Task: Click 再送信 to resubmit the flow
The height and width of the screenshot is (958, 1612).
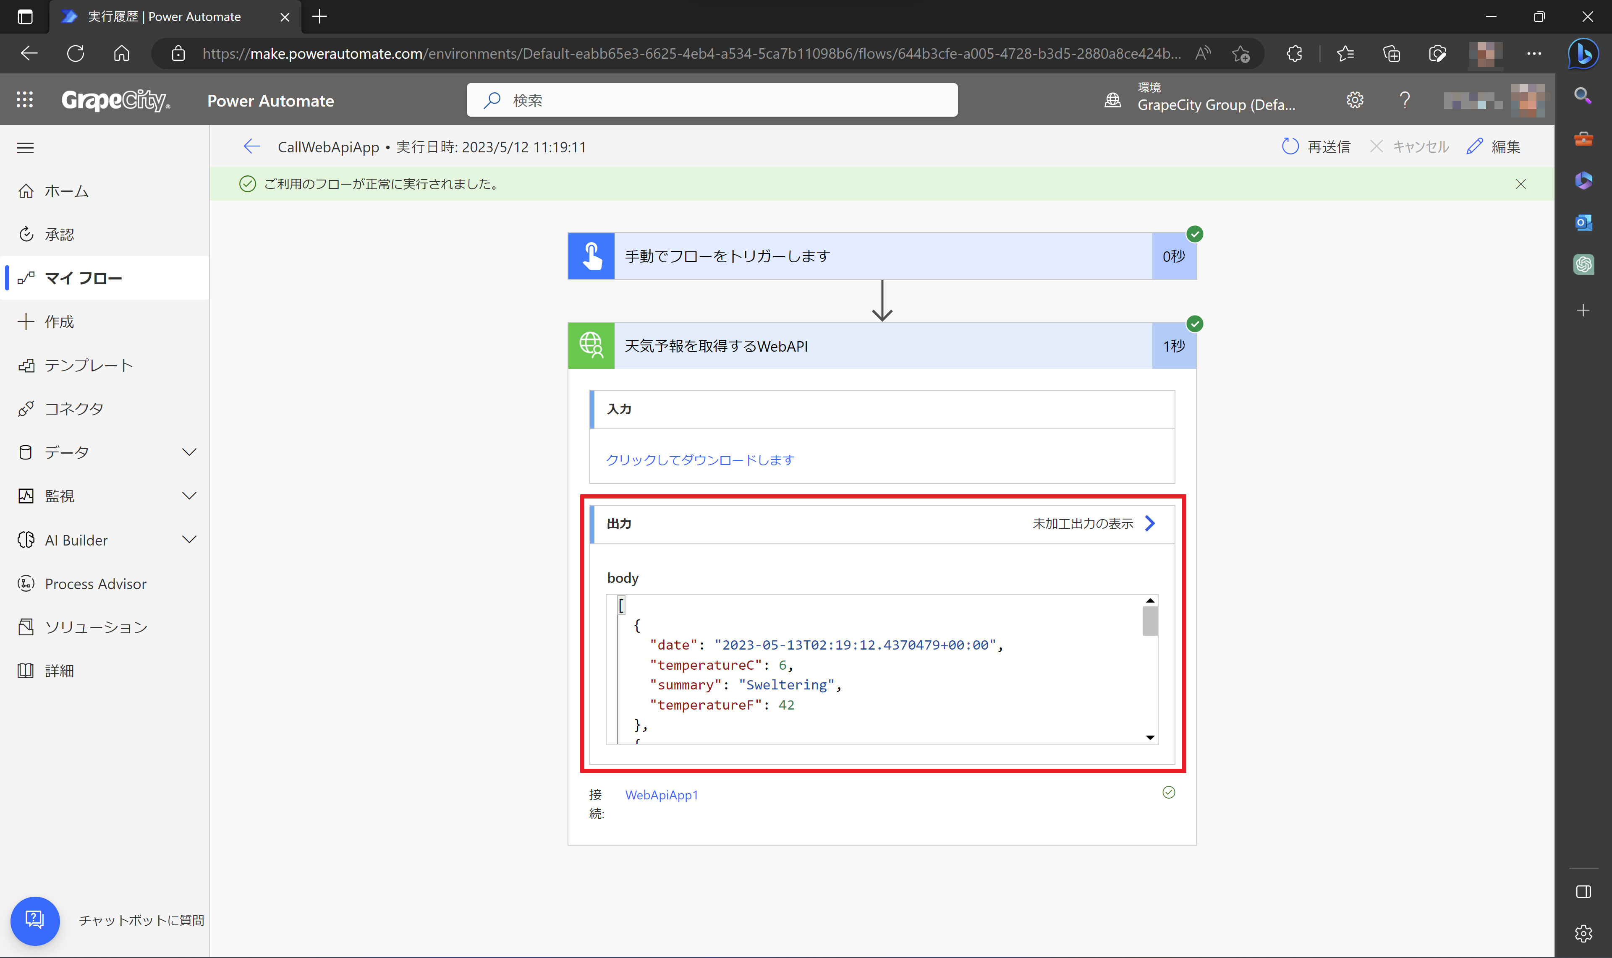Action: pos(1316,146)
